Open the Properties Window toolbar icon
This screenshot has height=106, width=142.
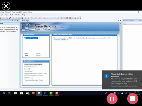coord(67,18)
